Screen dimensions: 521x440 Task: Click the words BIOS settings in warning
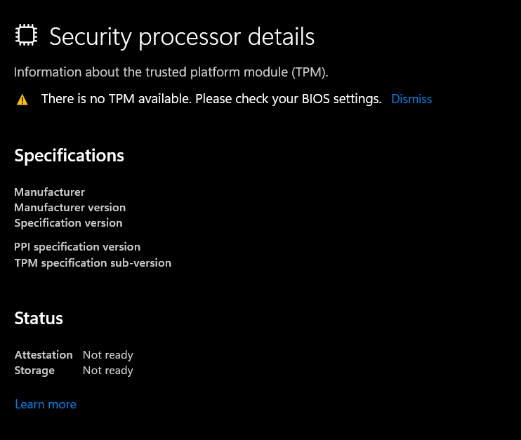pyautogui.click(x=341, y=99)
